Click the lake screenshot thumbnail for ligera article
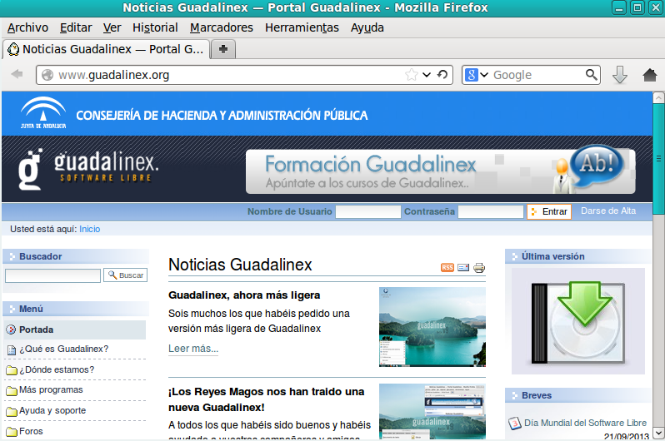This screenshot has width=665, height=441. click(x=432, y=327)
